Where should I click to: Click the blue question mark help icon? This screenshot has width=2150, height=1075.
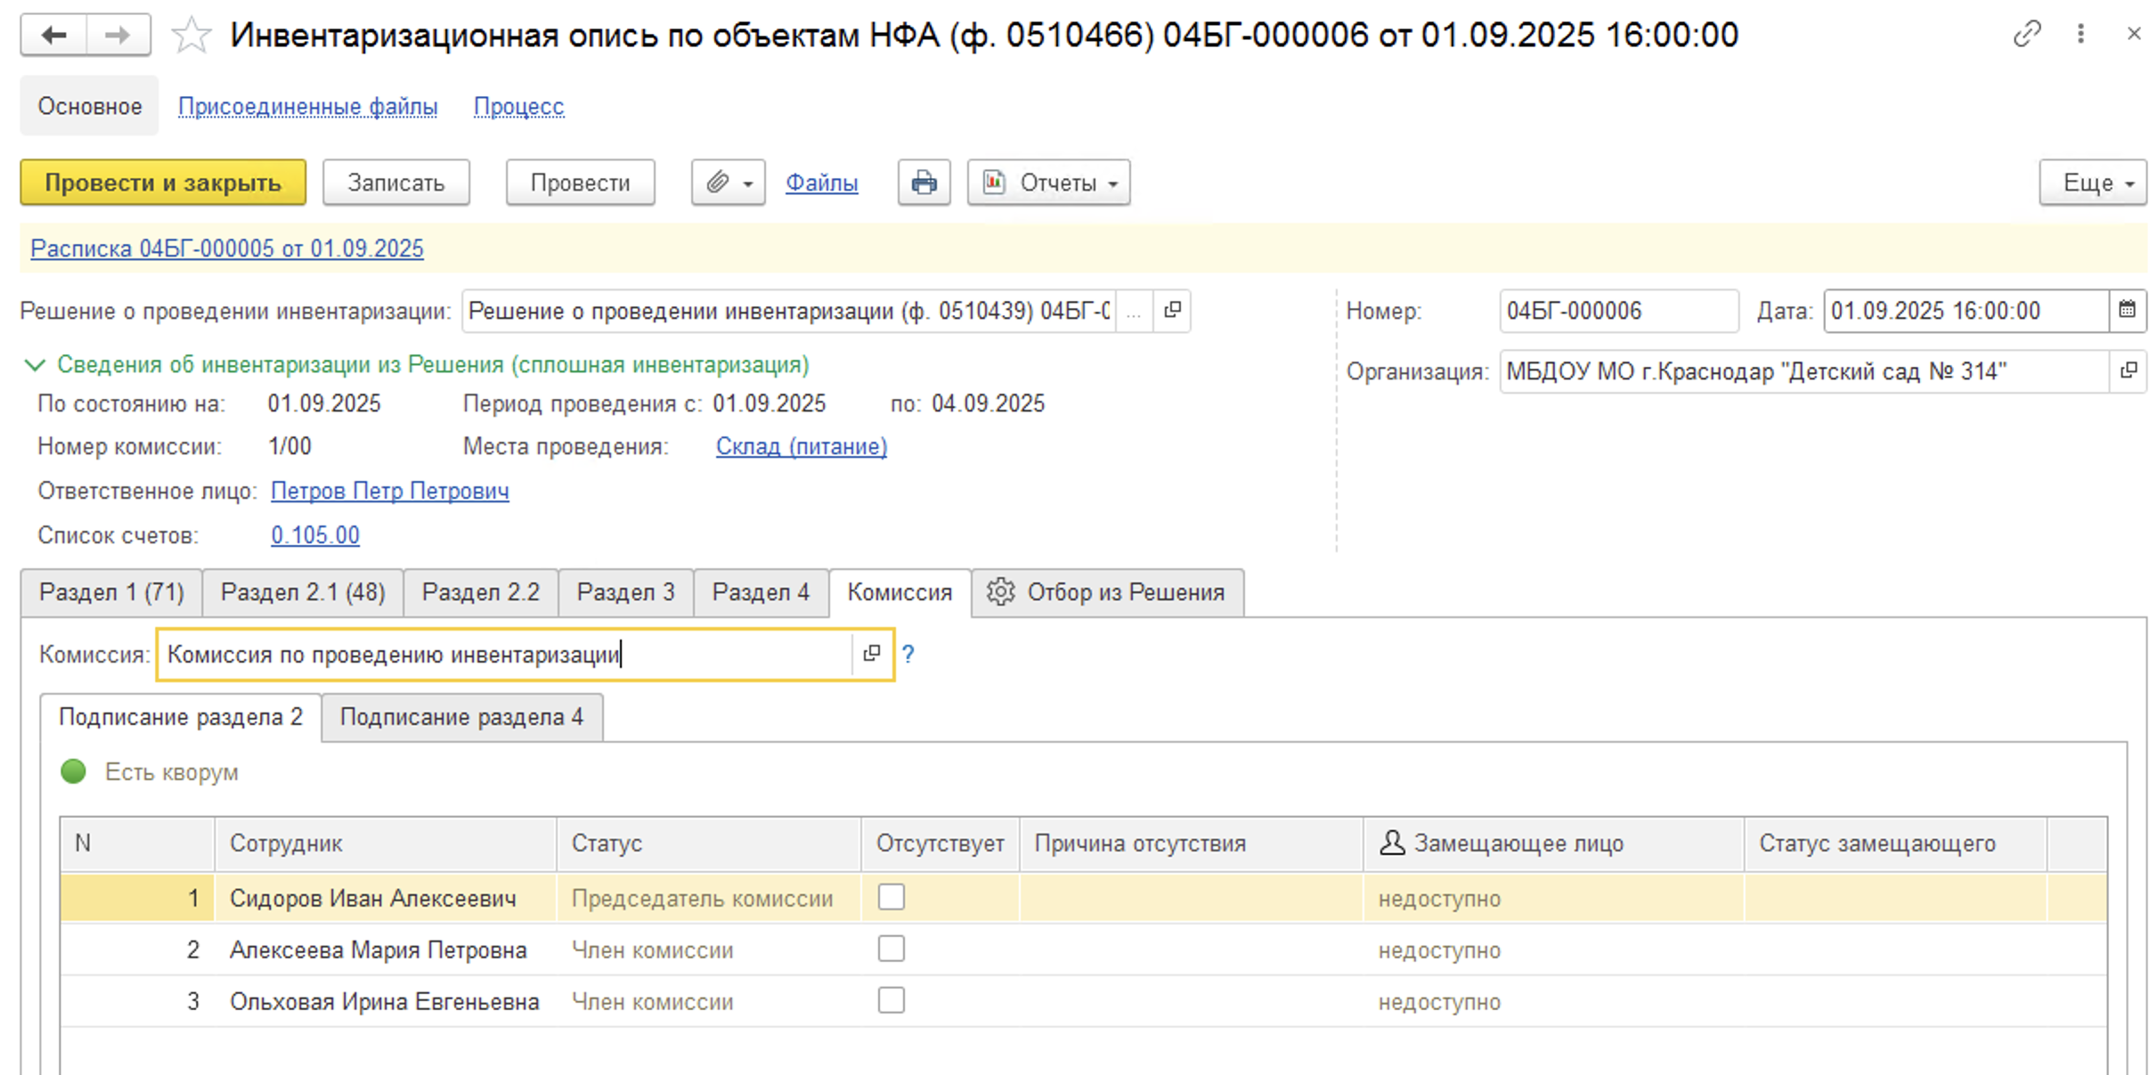click(x=908, y=654)
